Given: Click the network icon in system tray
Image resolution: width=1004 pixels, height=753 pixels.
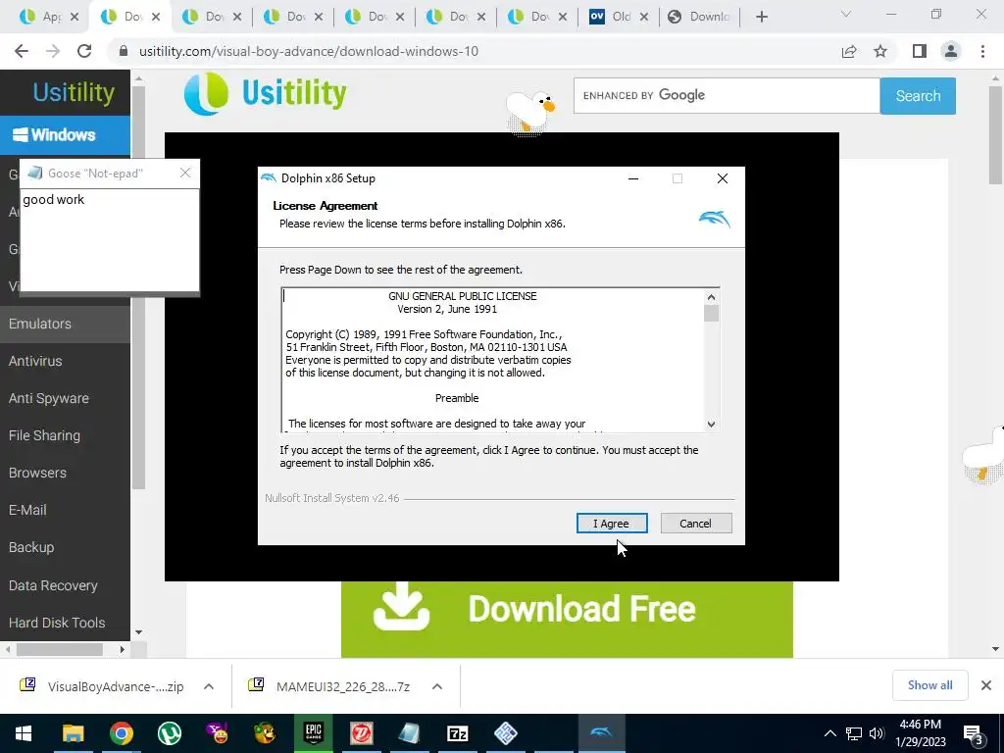Looking at the screenshot, I should 854,733.
